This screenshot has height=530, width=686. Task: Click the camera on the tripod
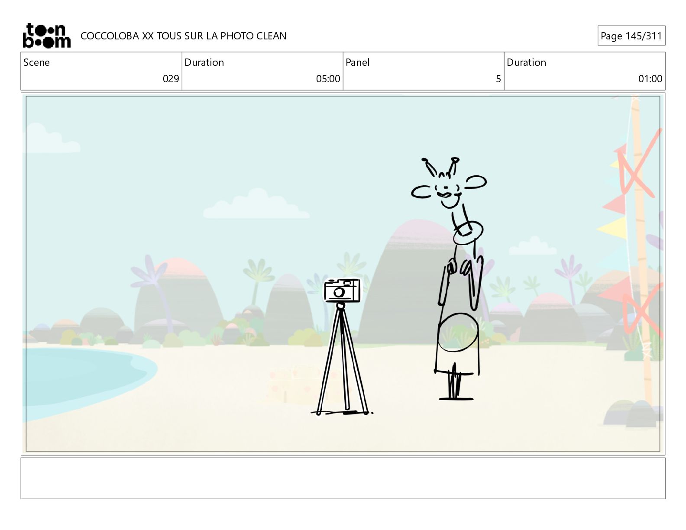pyautogui.click(x=342, y=291)
